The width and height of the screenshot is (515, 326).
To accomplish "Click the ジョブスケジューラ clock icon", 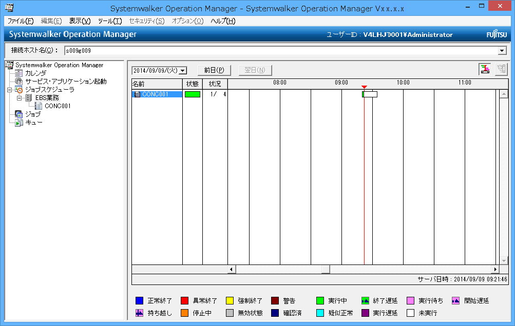I will coord(19,90).
